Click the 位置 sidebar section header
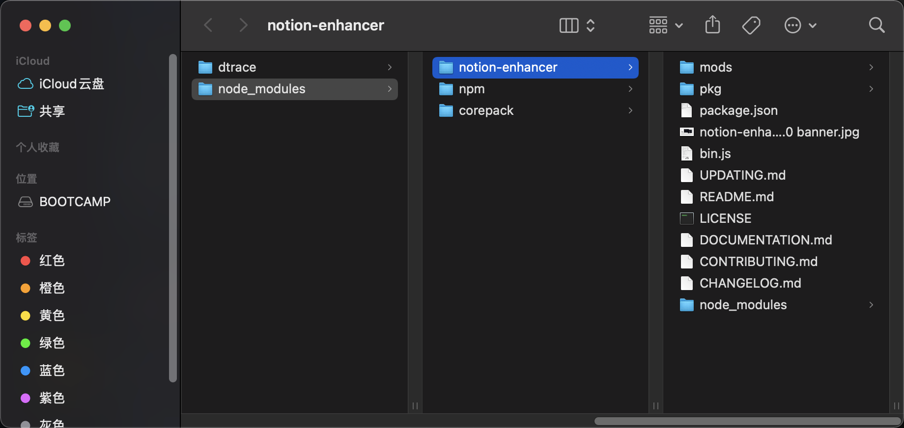This screenshot has height=428, width=904. 27,179
